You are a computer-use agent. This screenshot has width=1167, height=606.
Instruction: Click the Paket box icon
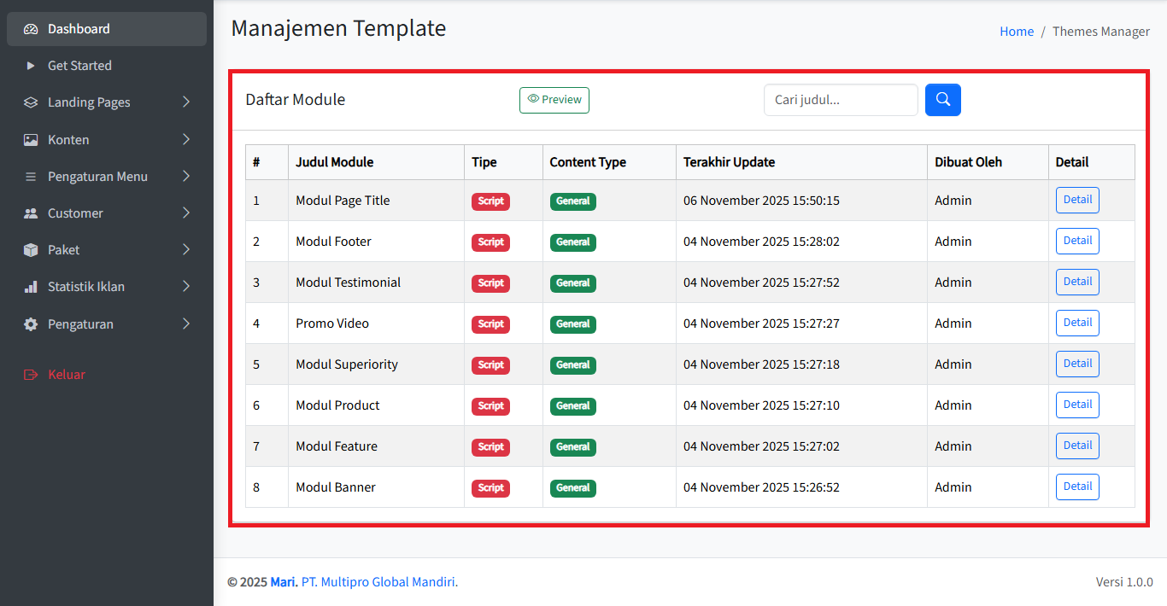(x=31, y=250)
